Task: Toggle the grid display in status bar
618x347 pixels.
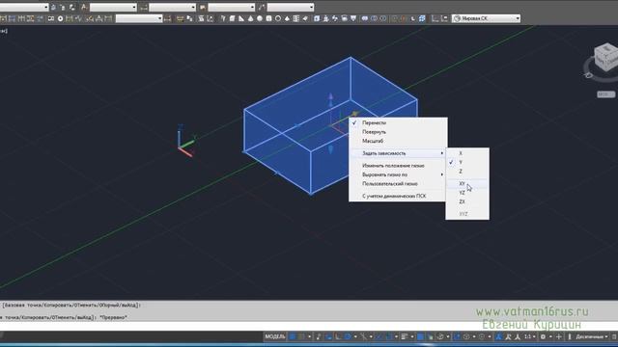Action: pyautogui.click(x=293, y=336)
